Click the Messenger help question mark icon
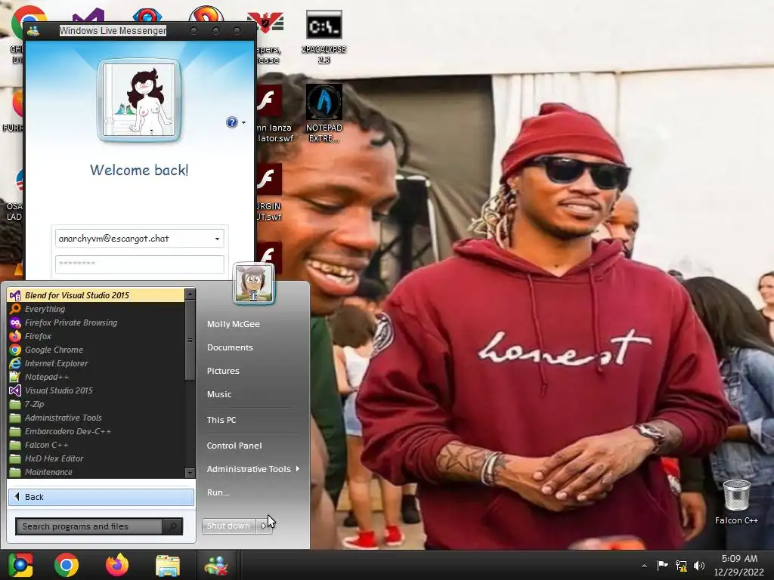Screen dimensions: 774x580 click(232, 122)
